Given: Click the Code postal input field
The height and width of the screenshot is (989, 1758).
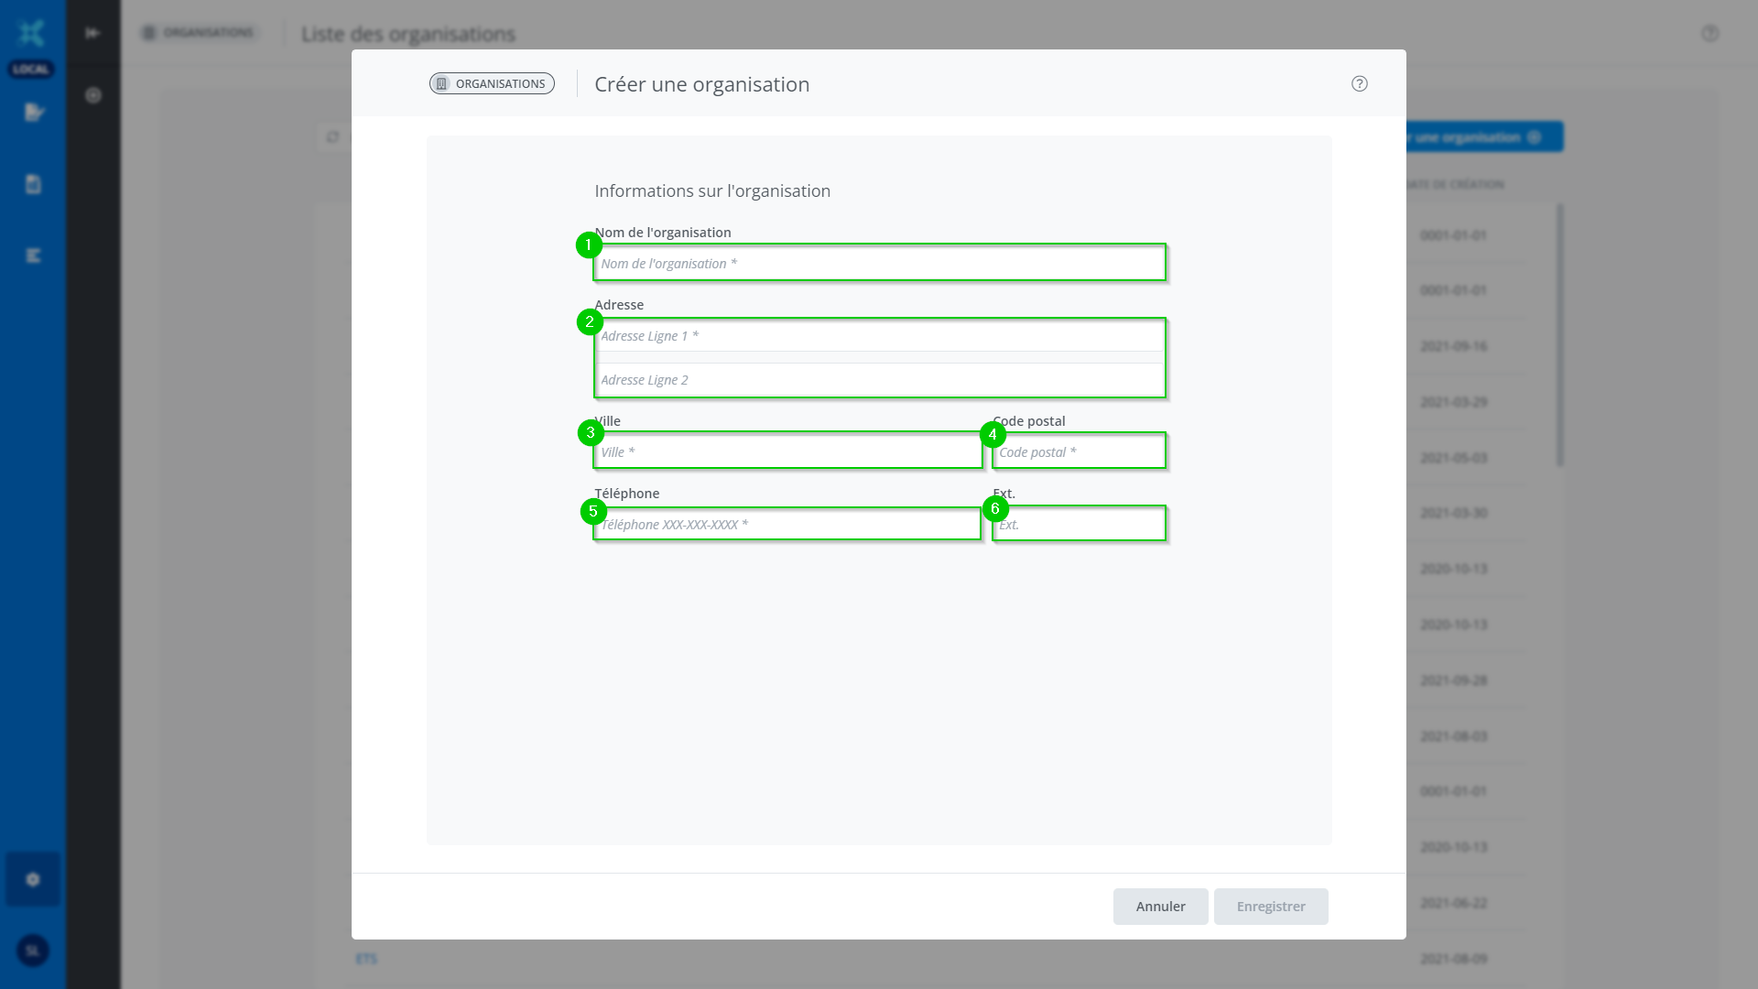Looking at the screenshot, I should point(1079,452).
